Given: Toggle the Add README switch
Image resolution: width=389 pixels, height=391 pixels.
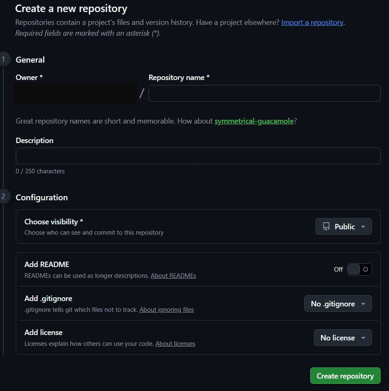Looking at the screenshot, I should (359, 270).
